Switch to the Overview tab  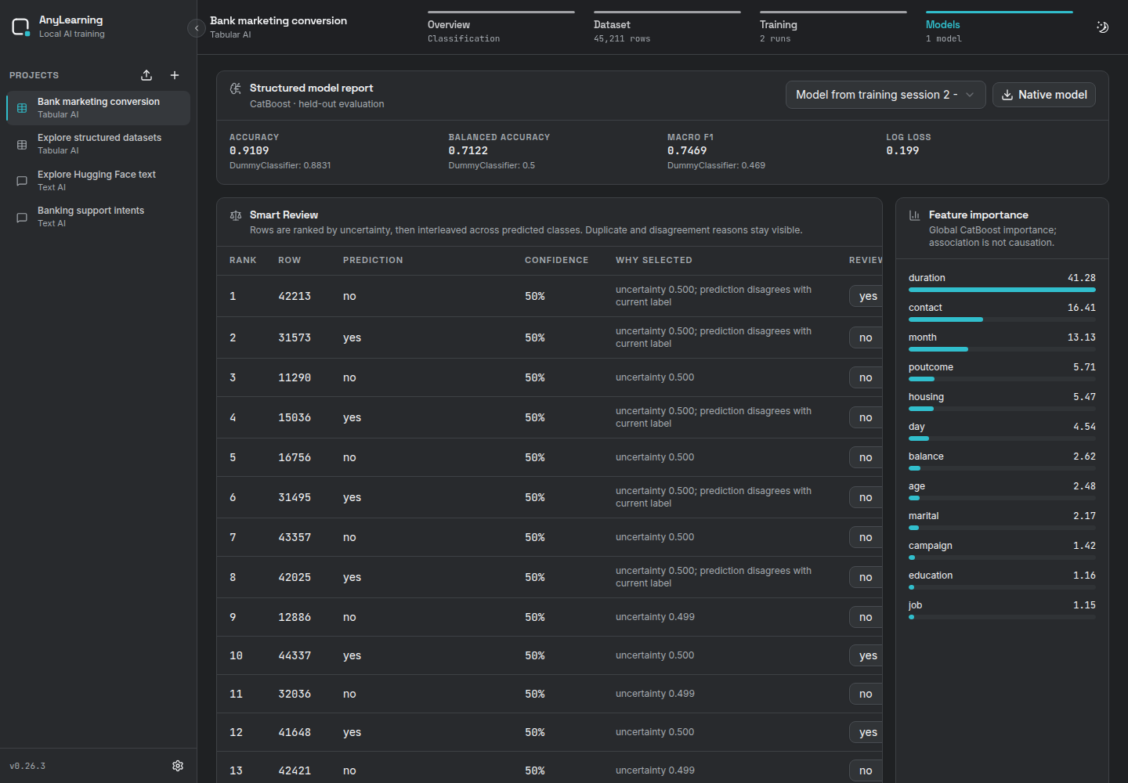pyautogui.click(x=501, y=28)
